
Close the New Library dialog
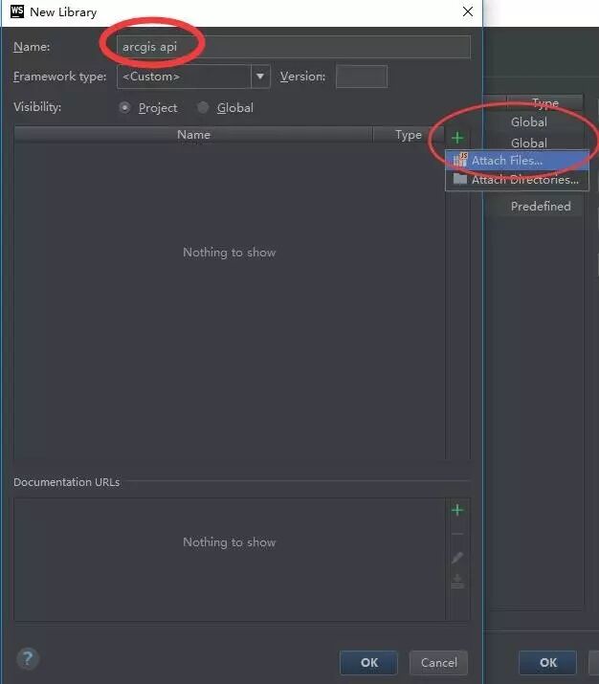coord(468,11)
